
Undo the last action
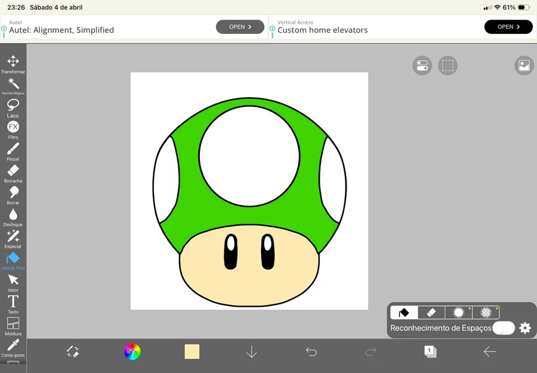311,352
